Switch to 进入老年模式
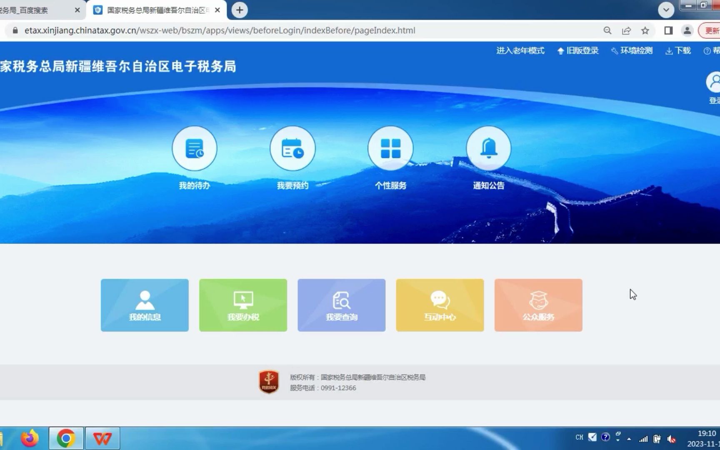720x450 pixels. (520, 50)
